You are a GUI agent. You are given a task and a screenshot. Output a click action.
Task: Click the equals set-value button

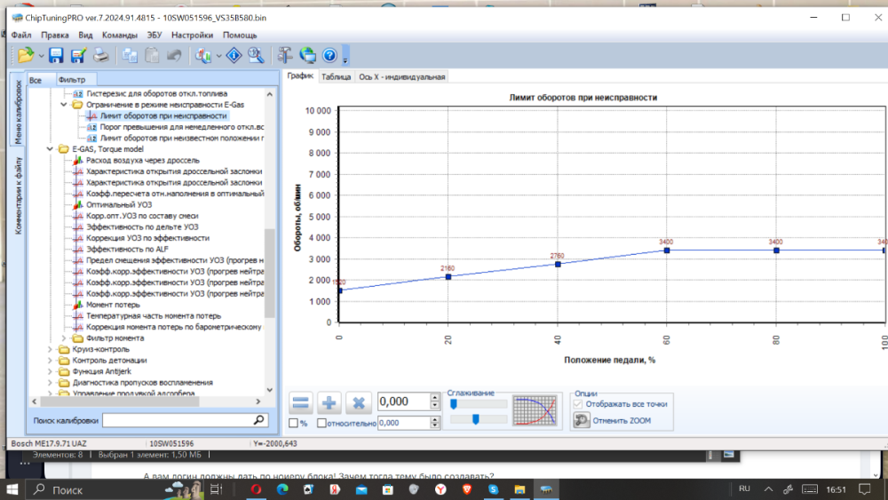301,403
